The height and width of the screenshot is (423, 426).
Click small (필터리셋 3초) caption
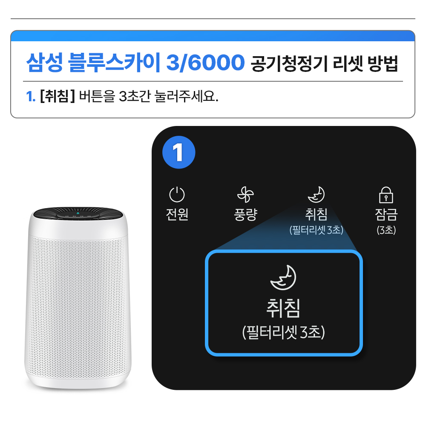click(316, 230)
